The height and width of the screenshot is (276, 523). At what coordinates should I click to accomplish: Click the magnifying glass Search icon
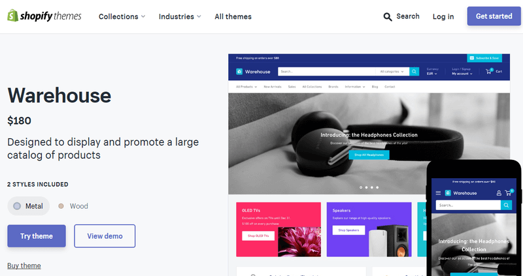tap(388, 17)
